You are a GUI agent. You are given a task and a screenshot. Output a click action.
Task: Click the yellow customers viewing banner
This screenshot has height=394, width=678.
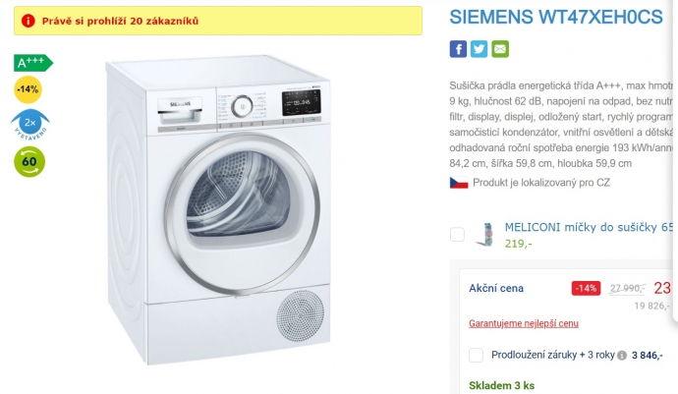point(218,21)
